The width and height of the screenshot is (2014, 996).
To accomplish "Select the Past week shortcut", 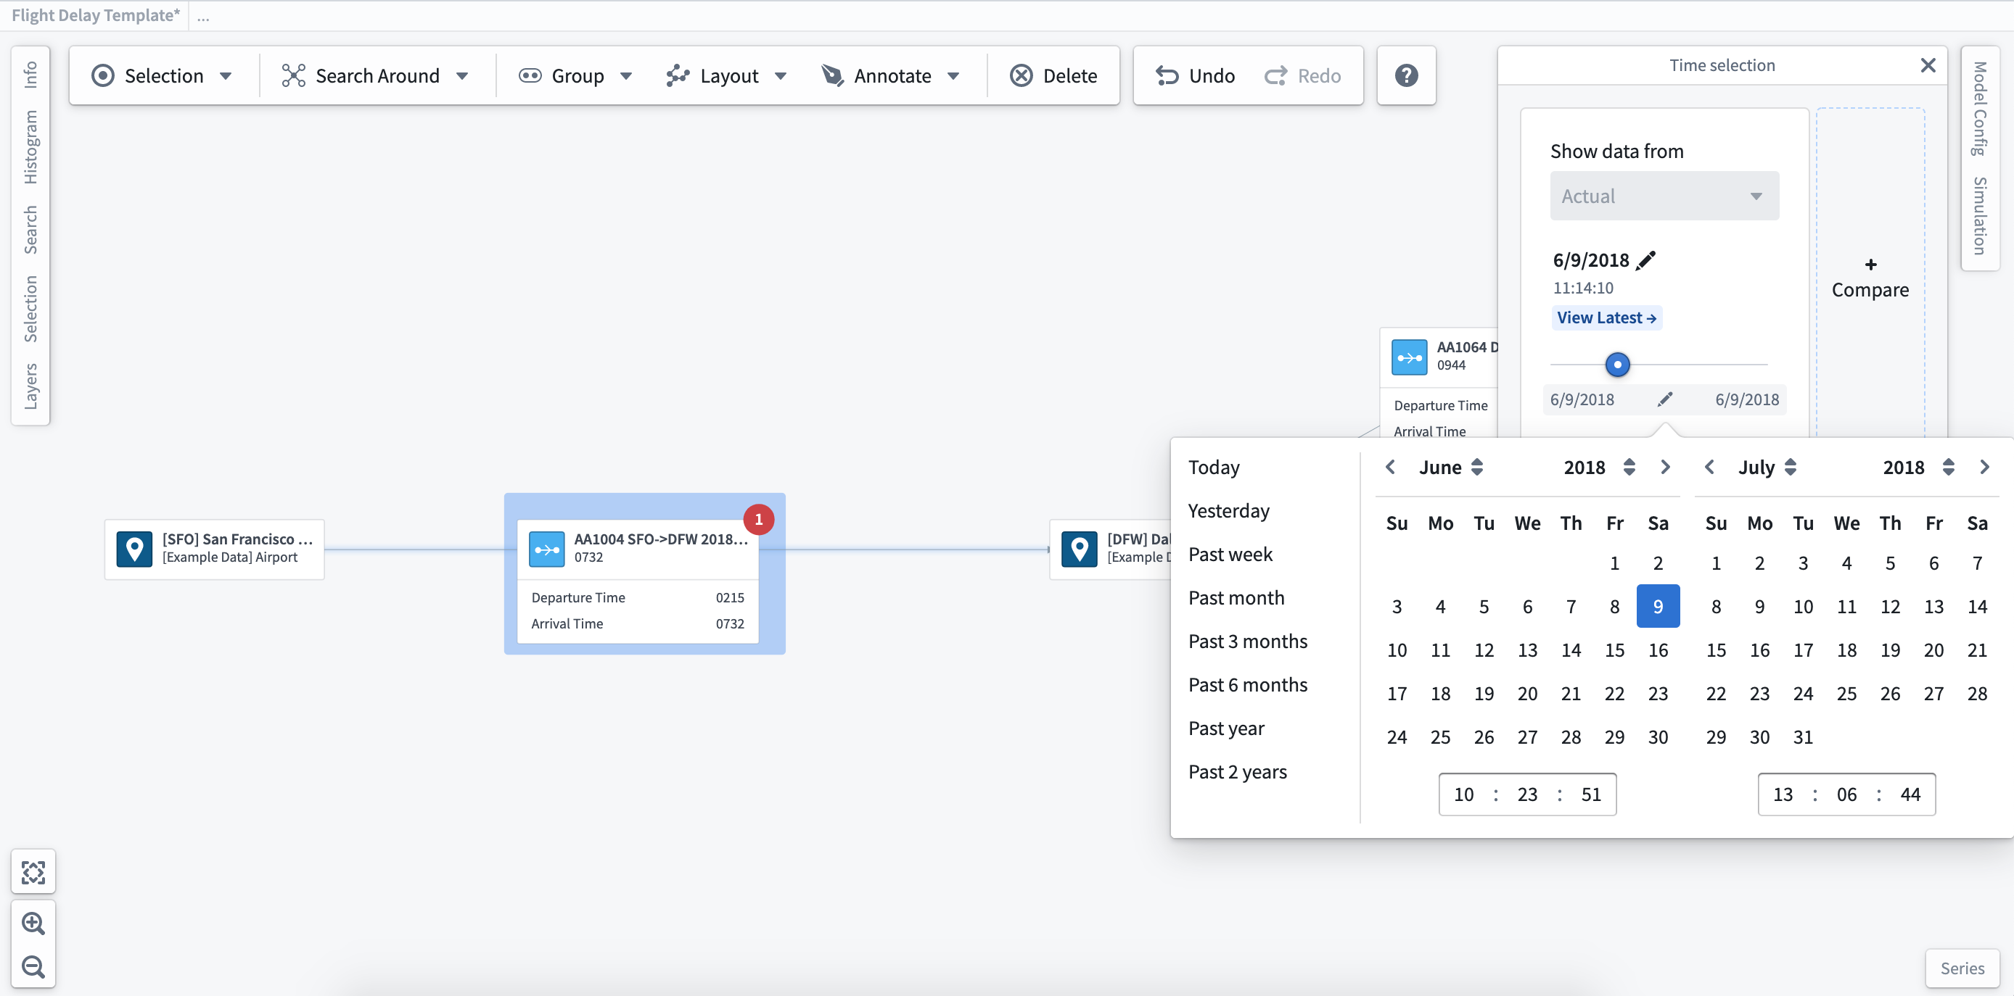I will (1230, 554).
